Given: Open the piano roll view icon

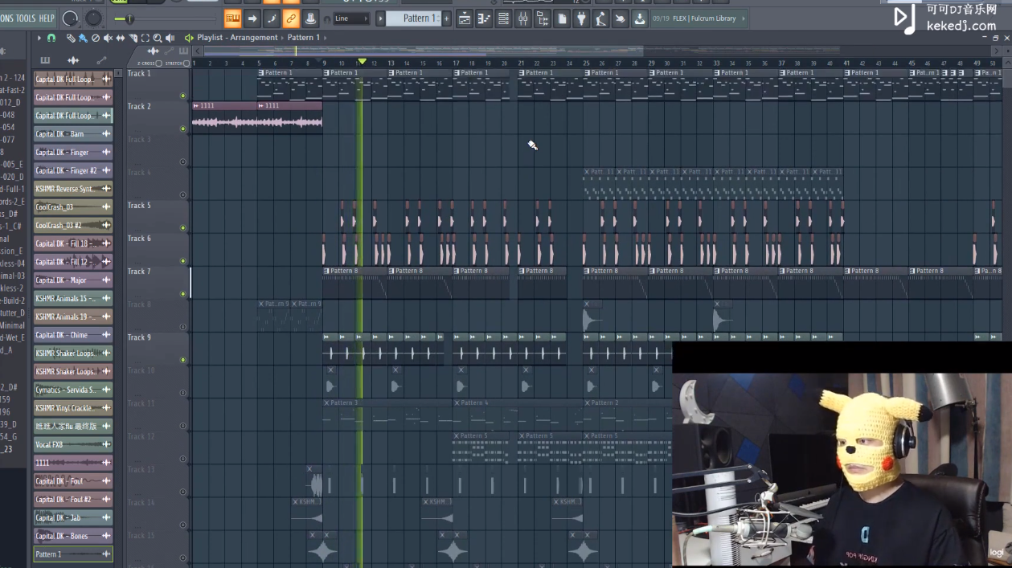Looking at the screenshot, I should [x=484, y=18].
